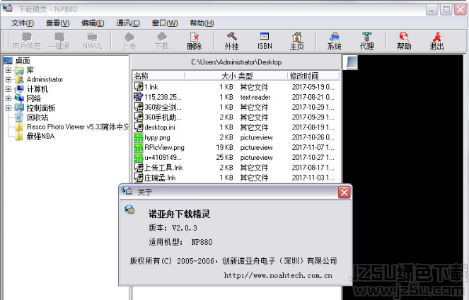
Task: Open the www.noahtech.com.cn link
Action: pyautogui.click(x=278, y=275)
